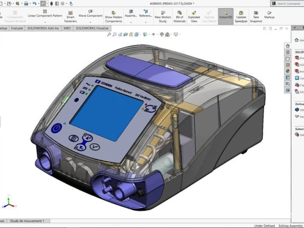Open the Options gear icon

pyautogui.click(x=63, y=4)
